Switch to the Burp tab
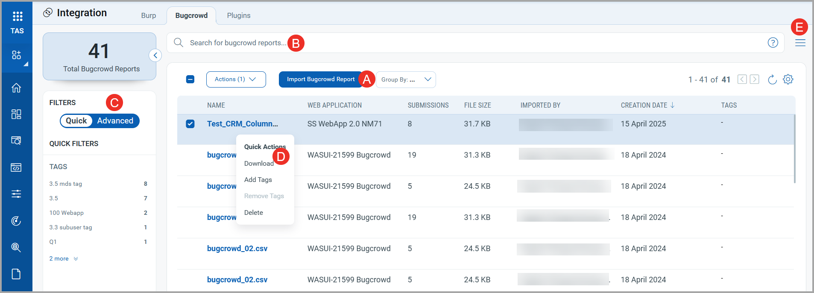 (x=148, y=15)
